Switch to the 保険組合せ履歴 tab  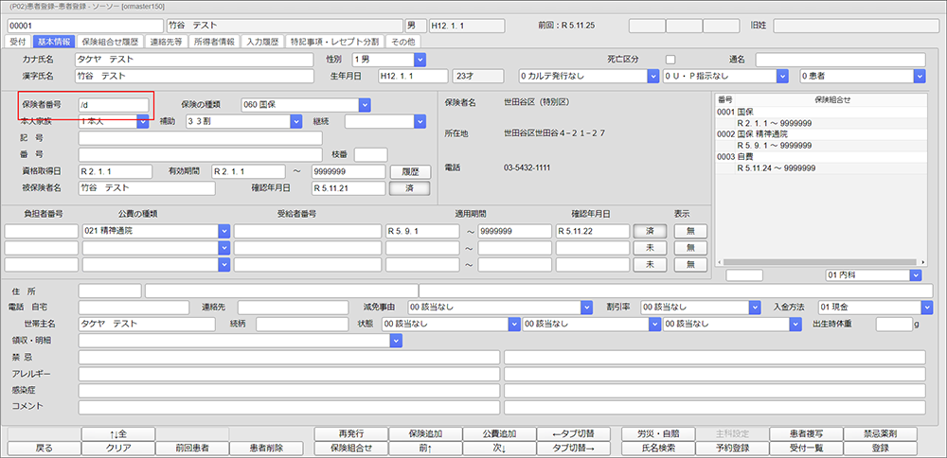click(110, 42)
